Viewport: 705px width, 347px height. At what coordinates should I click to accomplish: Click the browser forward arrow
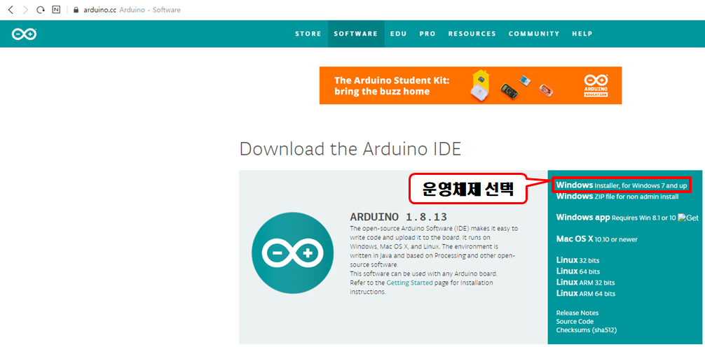coord(26,9)
